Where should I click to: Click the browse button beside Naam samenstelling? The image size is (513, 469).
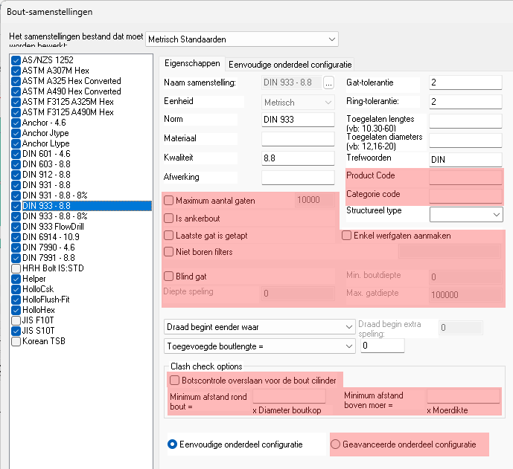(x=328, y=83)
